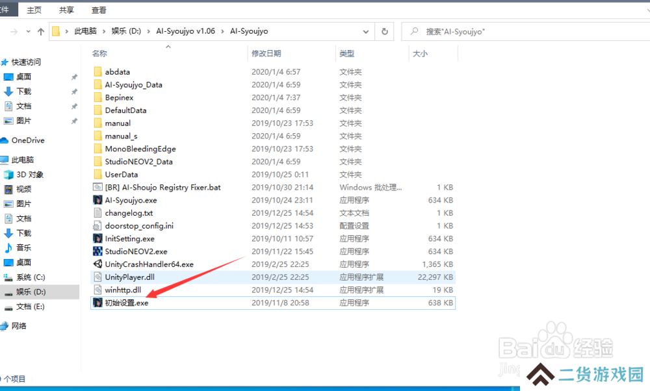This screenshot has width=650, height=391.
Task: Click the UserData folder icon
Action: click(98, 174)
